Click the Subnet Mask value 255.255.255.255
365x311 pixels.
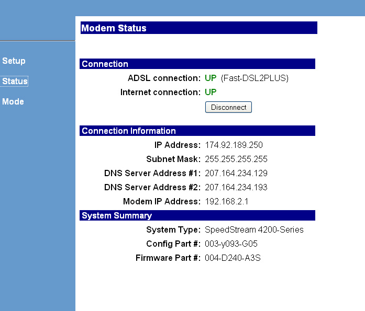pos(236,159)
